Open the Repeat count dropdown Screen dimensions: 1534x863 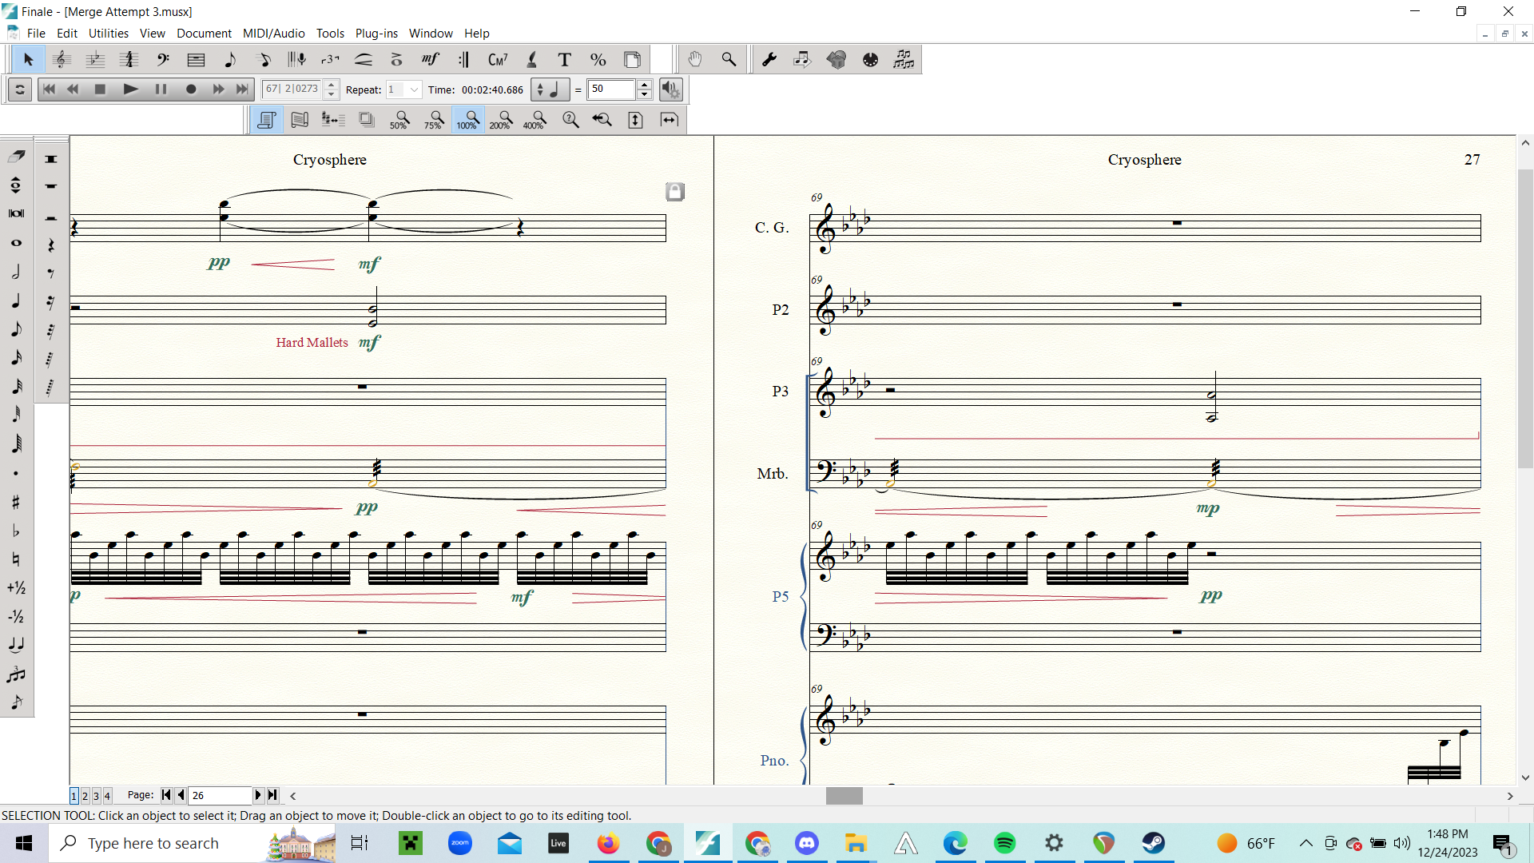414,89
